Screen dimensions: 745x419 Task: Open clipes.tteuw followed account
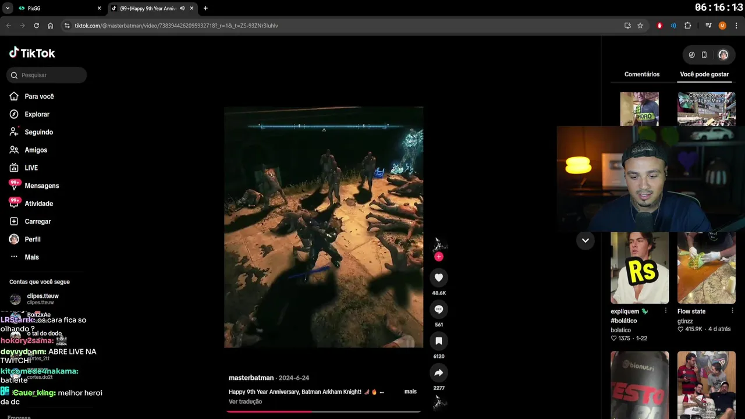[42, 299]
